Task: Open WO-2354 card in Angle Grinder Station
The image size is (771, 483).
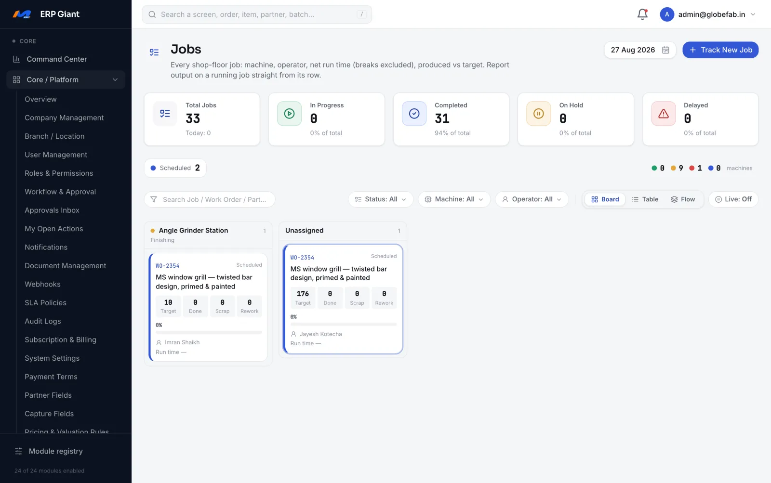Action: point(208,307)
